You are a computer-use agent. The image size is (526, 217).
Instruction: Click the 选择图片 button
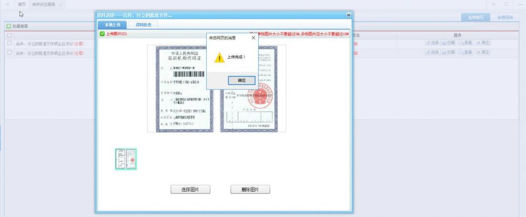click(x=190, y=190)
